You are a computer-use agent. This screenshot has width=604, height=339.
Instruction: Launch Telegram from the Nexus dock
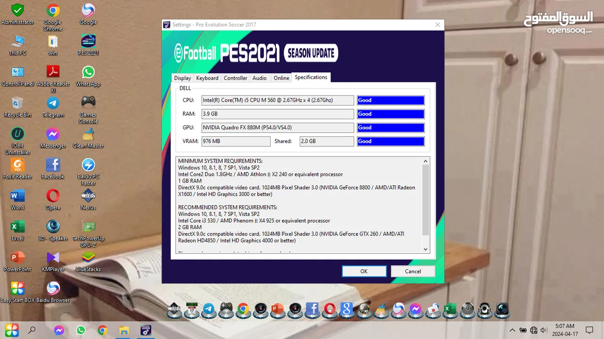point(209,309)
